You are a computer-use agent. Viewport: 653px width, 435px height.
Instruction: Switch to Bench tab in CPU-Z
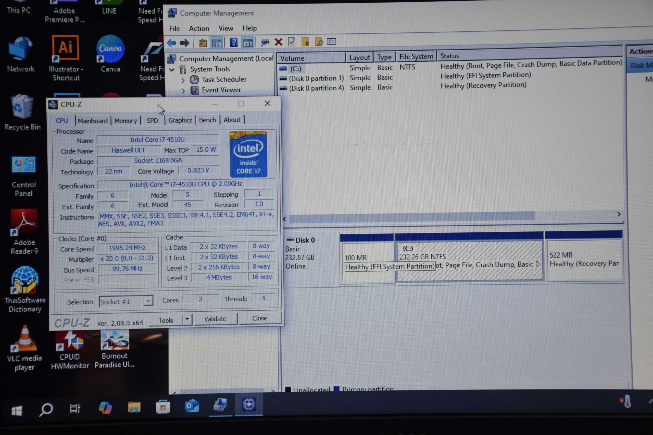tap(207, 120)
